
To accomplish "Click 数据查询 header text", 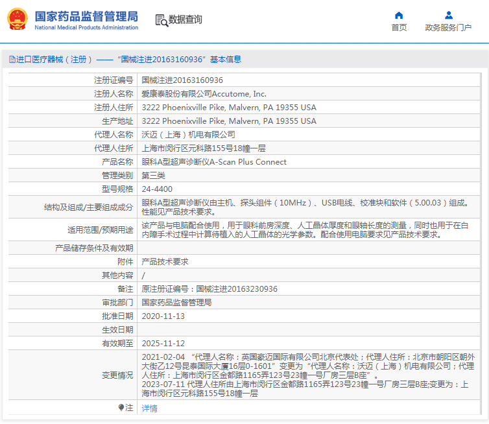I will pos(185,19).
